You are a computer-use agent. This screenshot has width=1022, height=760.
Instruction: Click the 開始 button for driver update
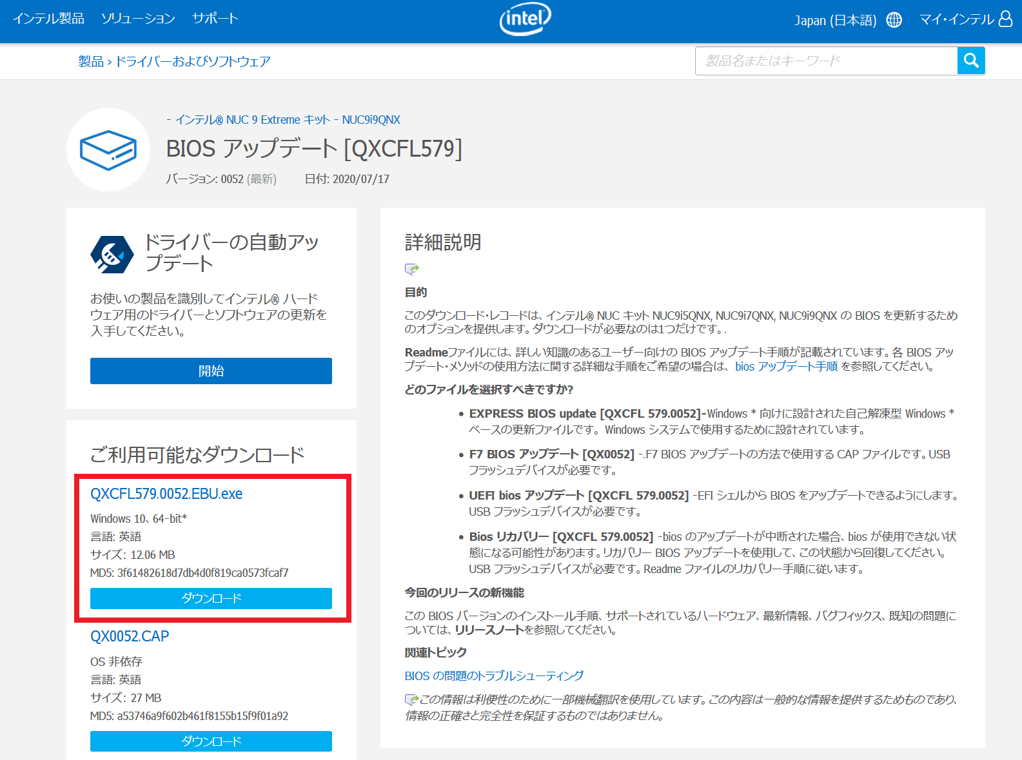pos(211,371)
